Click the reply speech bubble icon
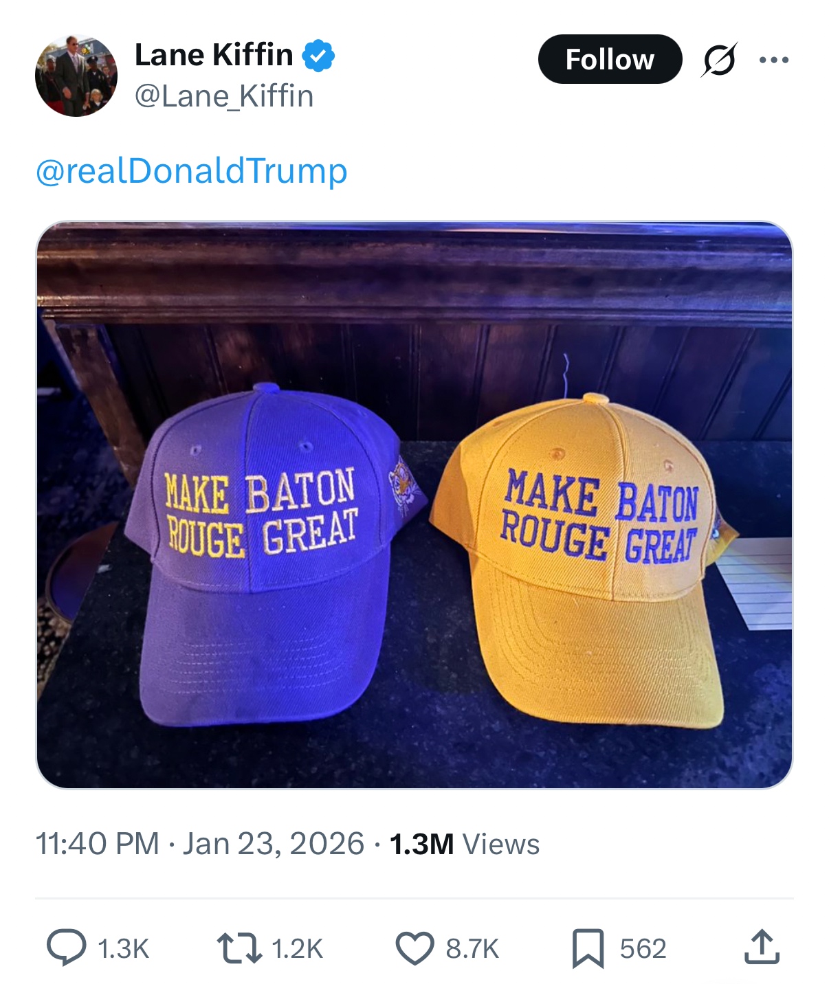 pos(66,948)
